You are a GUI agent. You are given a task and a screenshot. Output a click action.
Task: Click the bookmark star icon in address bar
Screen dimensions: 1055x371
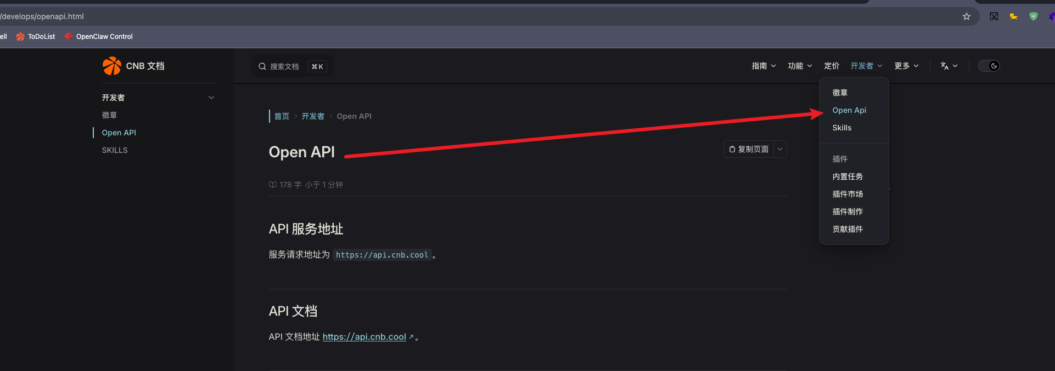(967, 16)
